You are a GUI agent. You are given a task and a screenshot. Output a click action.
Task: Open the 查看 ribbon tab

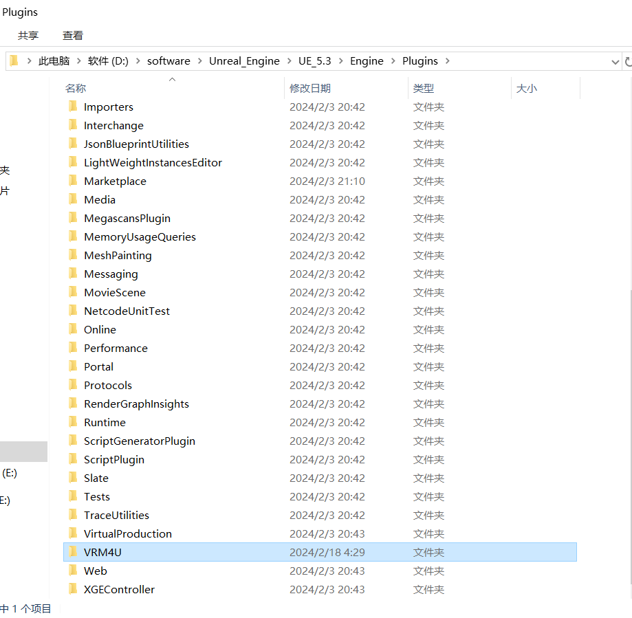[73, 36]
